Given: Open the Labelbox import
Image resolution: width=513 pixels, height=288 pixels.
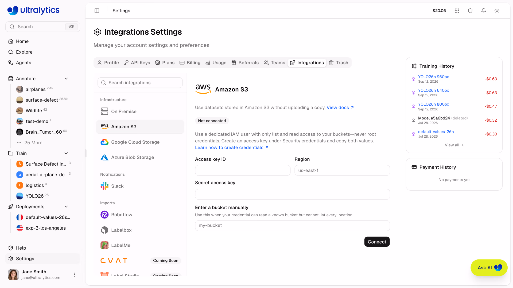Looking at the screenshot, I should [140, 230].
